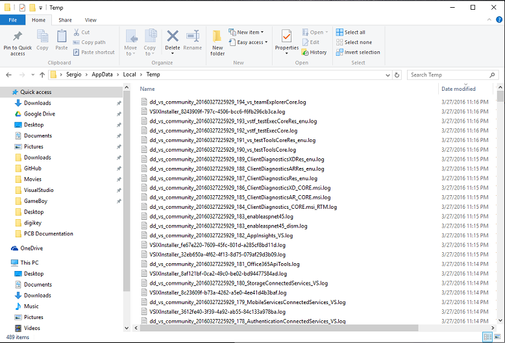Click the Properties checkmark icon

[286, 36]
